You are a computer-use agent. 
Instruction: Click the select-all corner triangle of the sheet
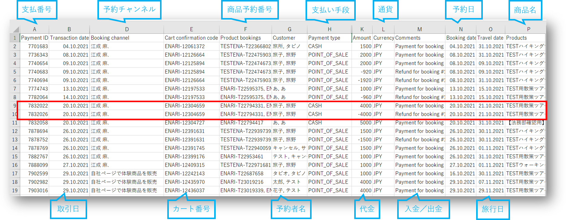pos(15,29)
